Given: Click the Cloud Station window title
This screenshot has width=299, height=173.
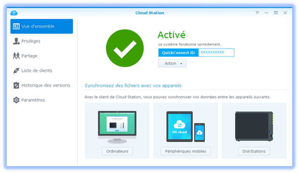Looking at the screenshot, I should (x=150, y=13).
